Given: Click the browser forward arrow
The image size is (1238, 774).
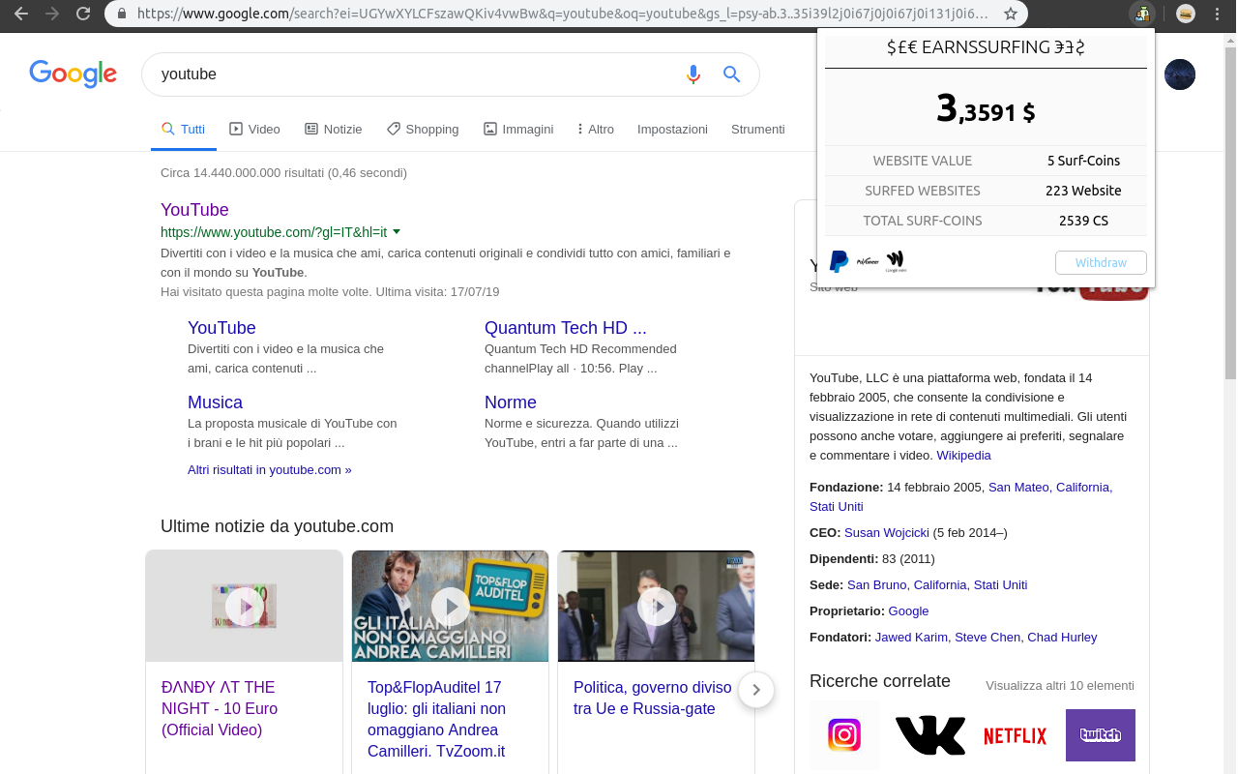Looking at the screenshot, I should [x=52, y=14].
